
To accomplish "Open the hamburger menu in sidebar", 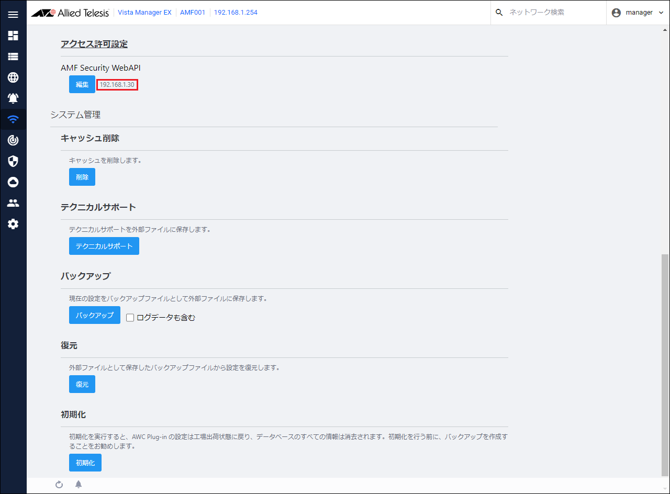I will pos(13,15).
